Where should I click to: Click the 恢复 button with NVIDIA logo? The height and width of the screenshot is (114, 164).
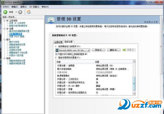[129, 50]
